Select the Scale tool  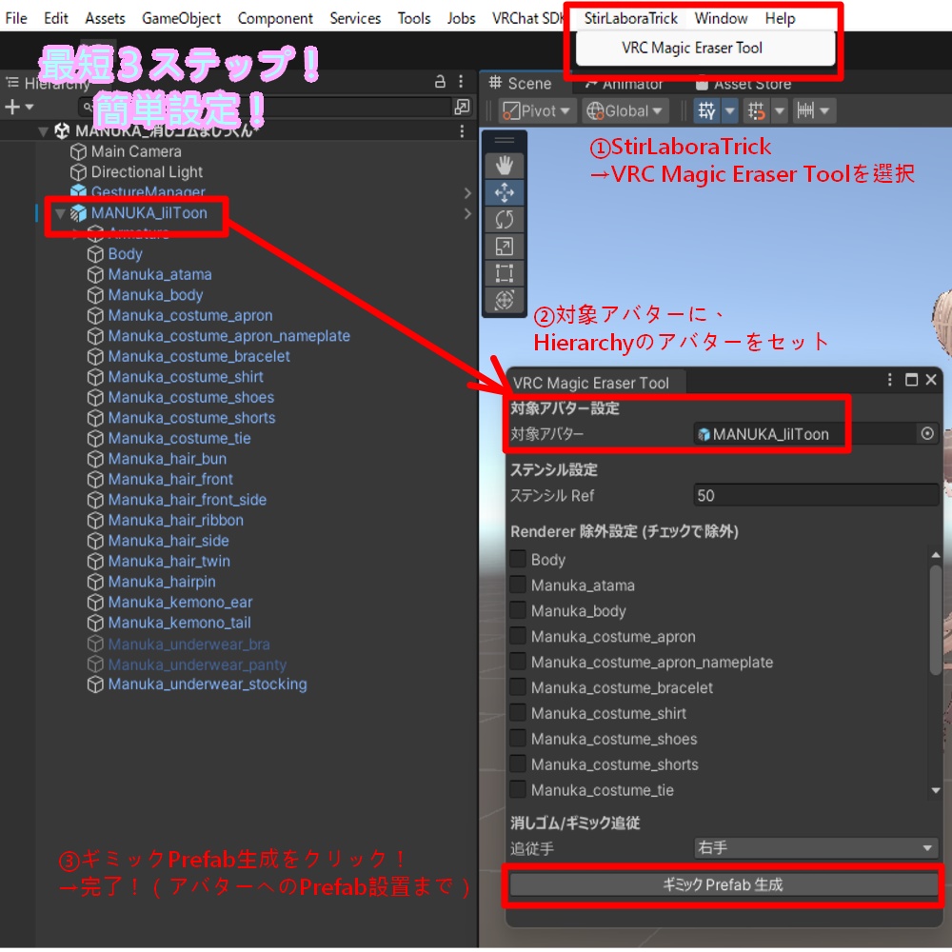[504, 245]
